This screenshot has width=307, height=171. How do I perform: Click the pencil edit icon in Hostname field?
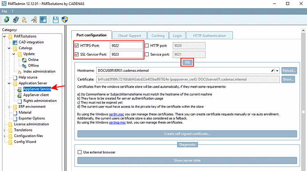point(272,71)
